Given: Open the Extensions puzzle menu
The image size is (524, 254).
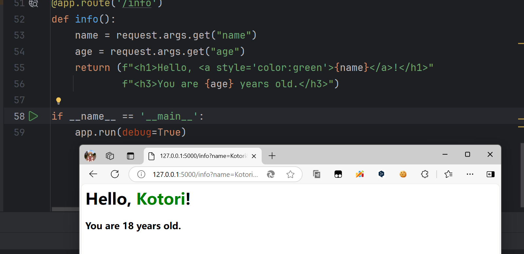Looking at the screenshot, I should pyautogui.click(x=425, y=174).
